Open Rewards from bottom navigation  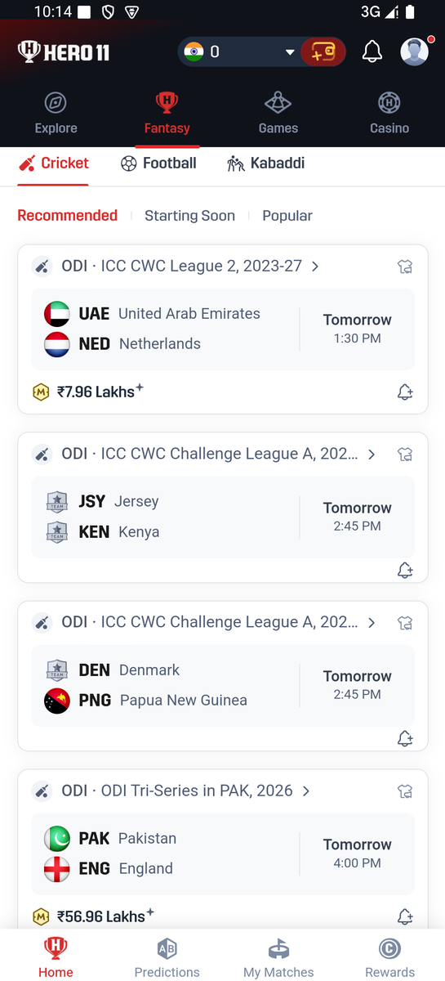click(x=389, y=957)
